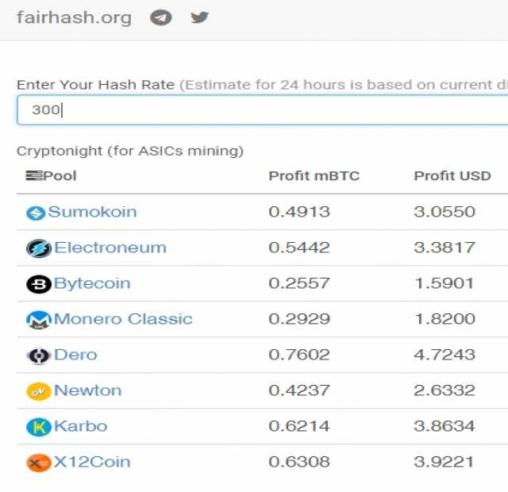The width and height of the screenshot is (508, 492).
Task: Click the Sumokoin coin logo
Action: coord(36,213)
